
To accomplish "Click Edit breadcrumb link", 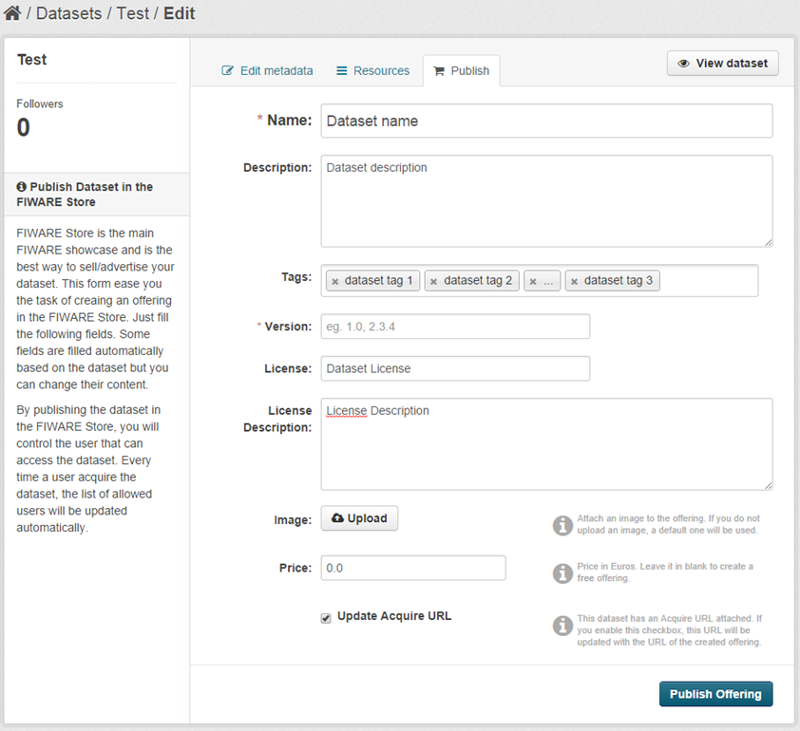I will 179,13.
